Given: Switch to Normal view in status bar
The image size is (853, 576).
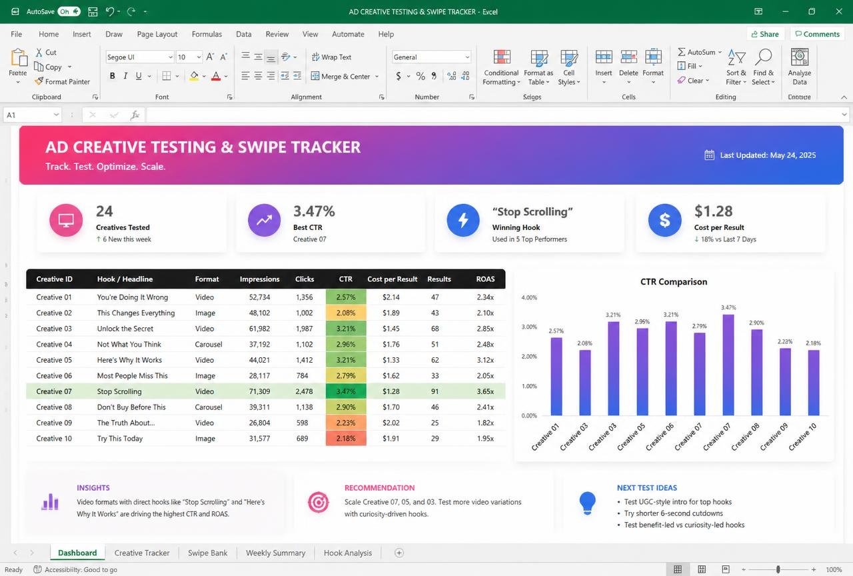Looking at the screenshot, I should click(x=678, y=569).
